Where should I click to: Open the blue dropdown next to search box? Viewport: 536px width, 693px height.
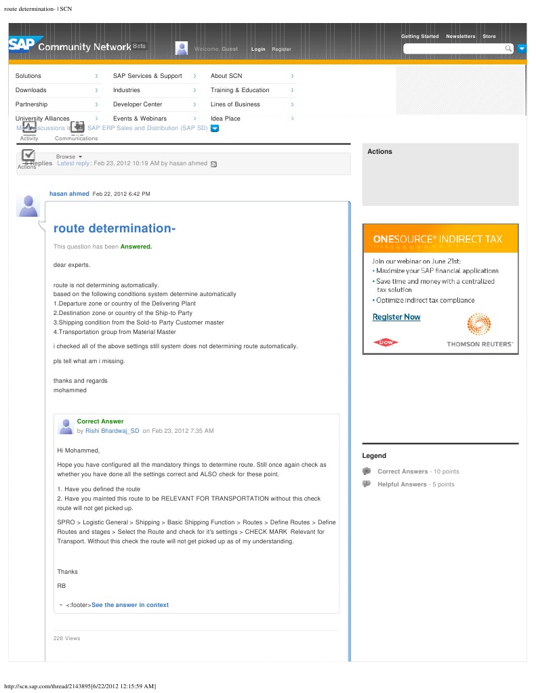(522, 49)
